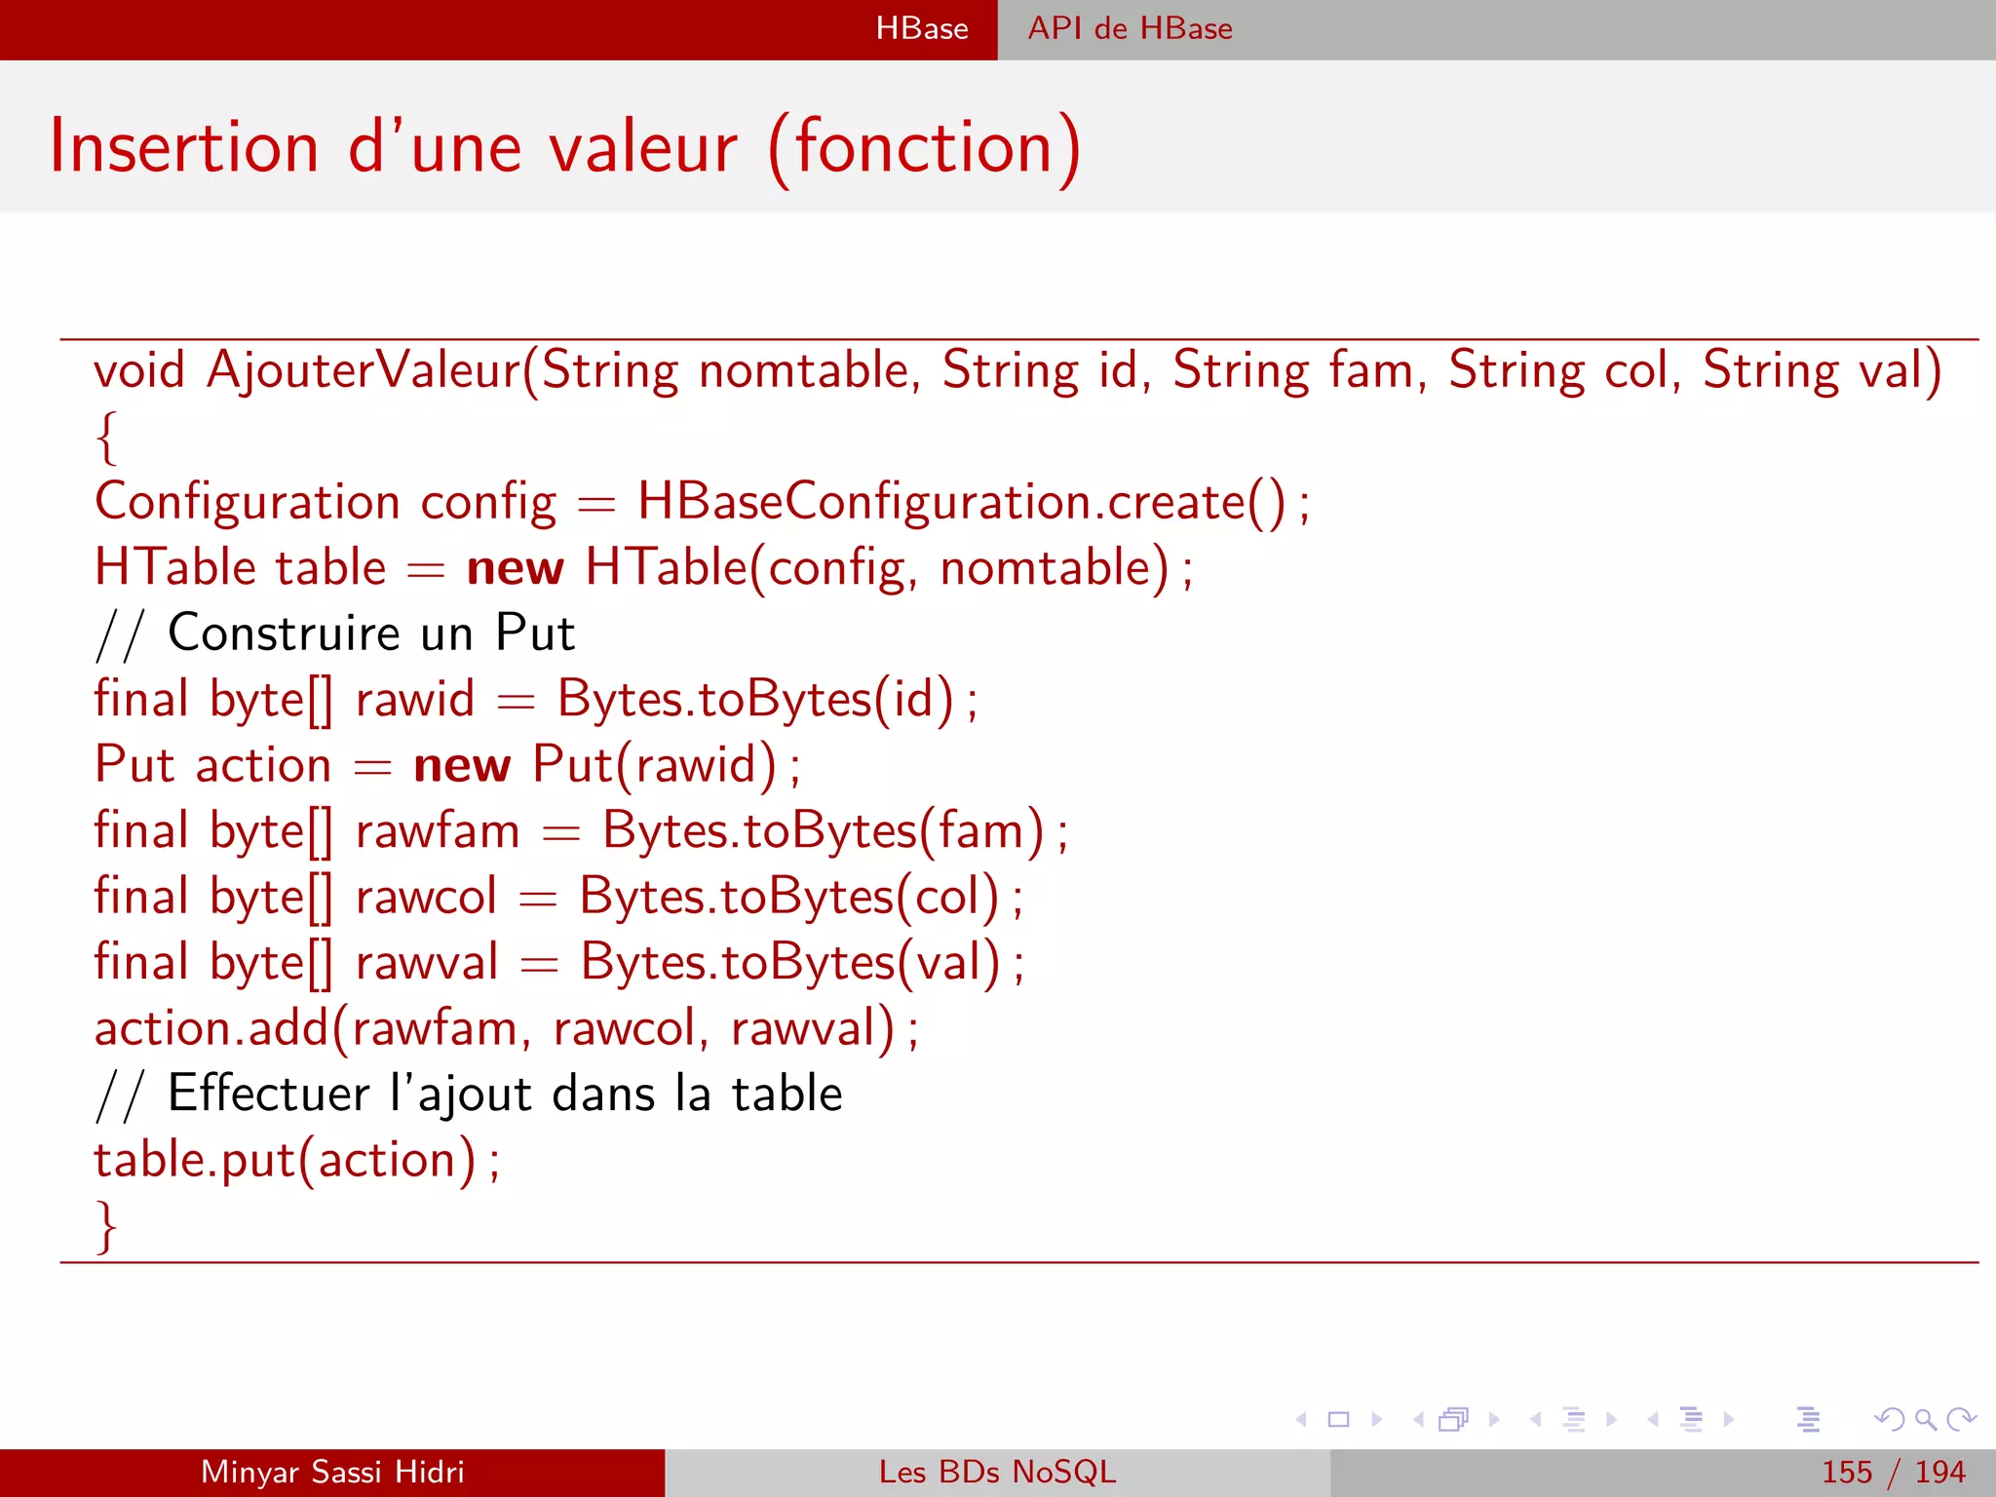1996x1497 pixels.
Task: Click the page counter 155 / 194
Action: click(1894, 1472)
